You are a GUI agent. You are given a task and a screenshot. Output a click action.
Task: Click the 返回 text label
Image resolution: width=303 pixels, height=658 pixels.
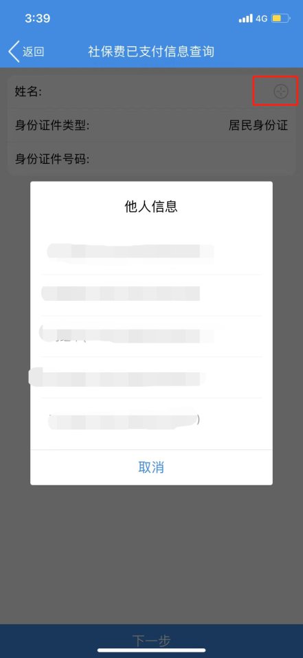tap(33, 52)
